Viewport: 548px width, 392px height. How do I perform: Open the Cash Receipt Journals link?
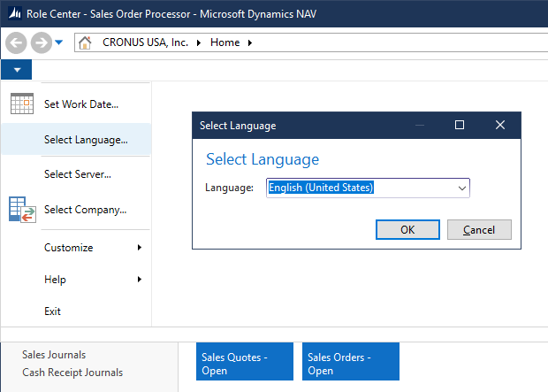[72, 373]
